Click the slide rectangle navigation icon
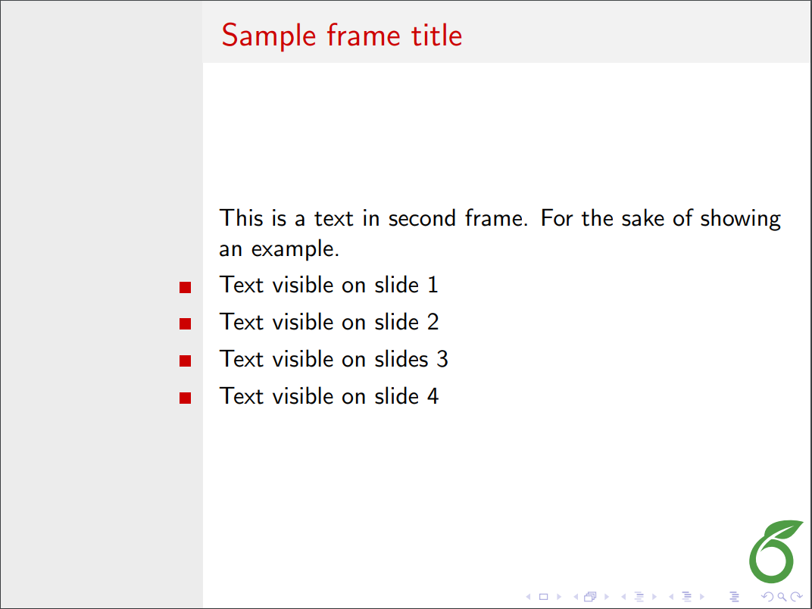Screen dimensions: 812x609 [543, 597]
